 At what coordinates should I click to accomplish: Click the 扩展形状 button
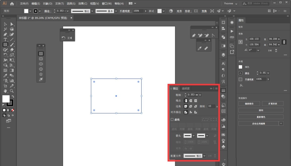[x=273, y=104]
